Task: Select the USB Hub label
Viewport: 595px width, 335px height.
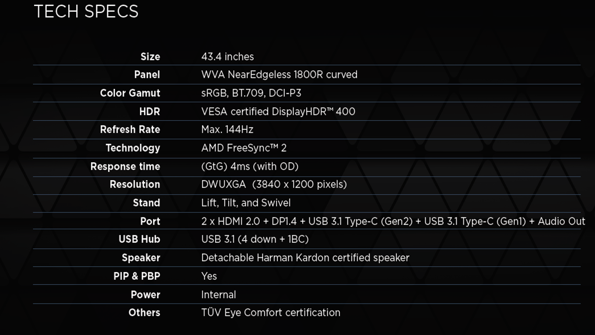Action: 139,239
